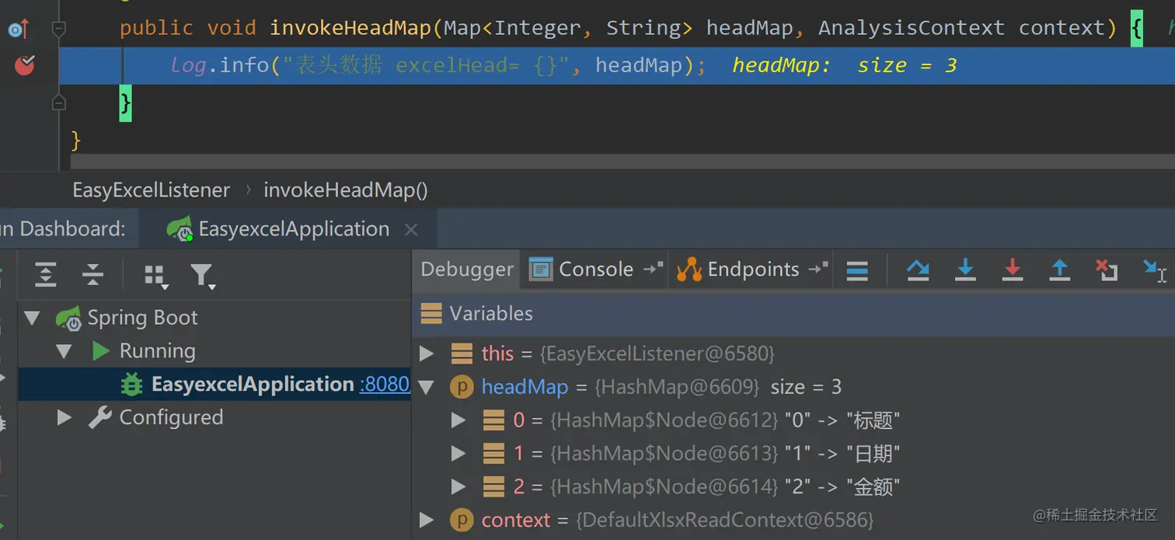The image size is (1175, 540).
Task: Click the green bug icon beside EasyexcelApplication
Action: pyautogui.click(x=131, y=385)
